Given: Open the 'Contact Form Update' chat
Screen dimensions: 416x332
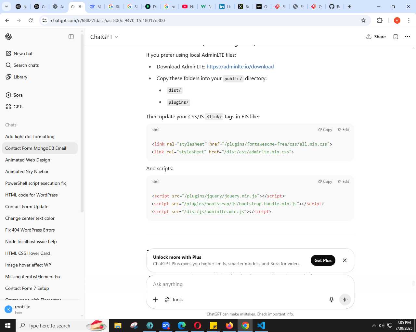Looking at the screenshot, I should [40, 207].
